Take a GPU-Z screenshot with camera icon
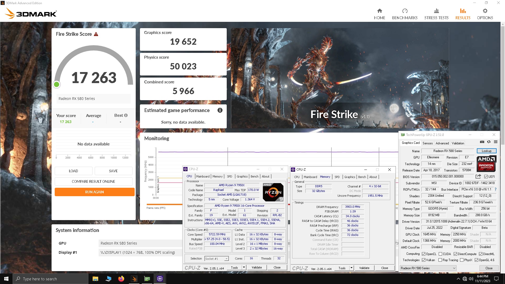The height and width of the screenshot is (284, 505). pyautogui.click(x=482, y=142)
